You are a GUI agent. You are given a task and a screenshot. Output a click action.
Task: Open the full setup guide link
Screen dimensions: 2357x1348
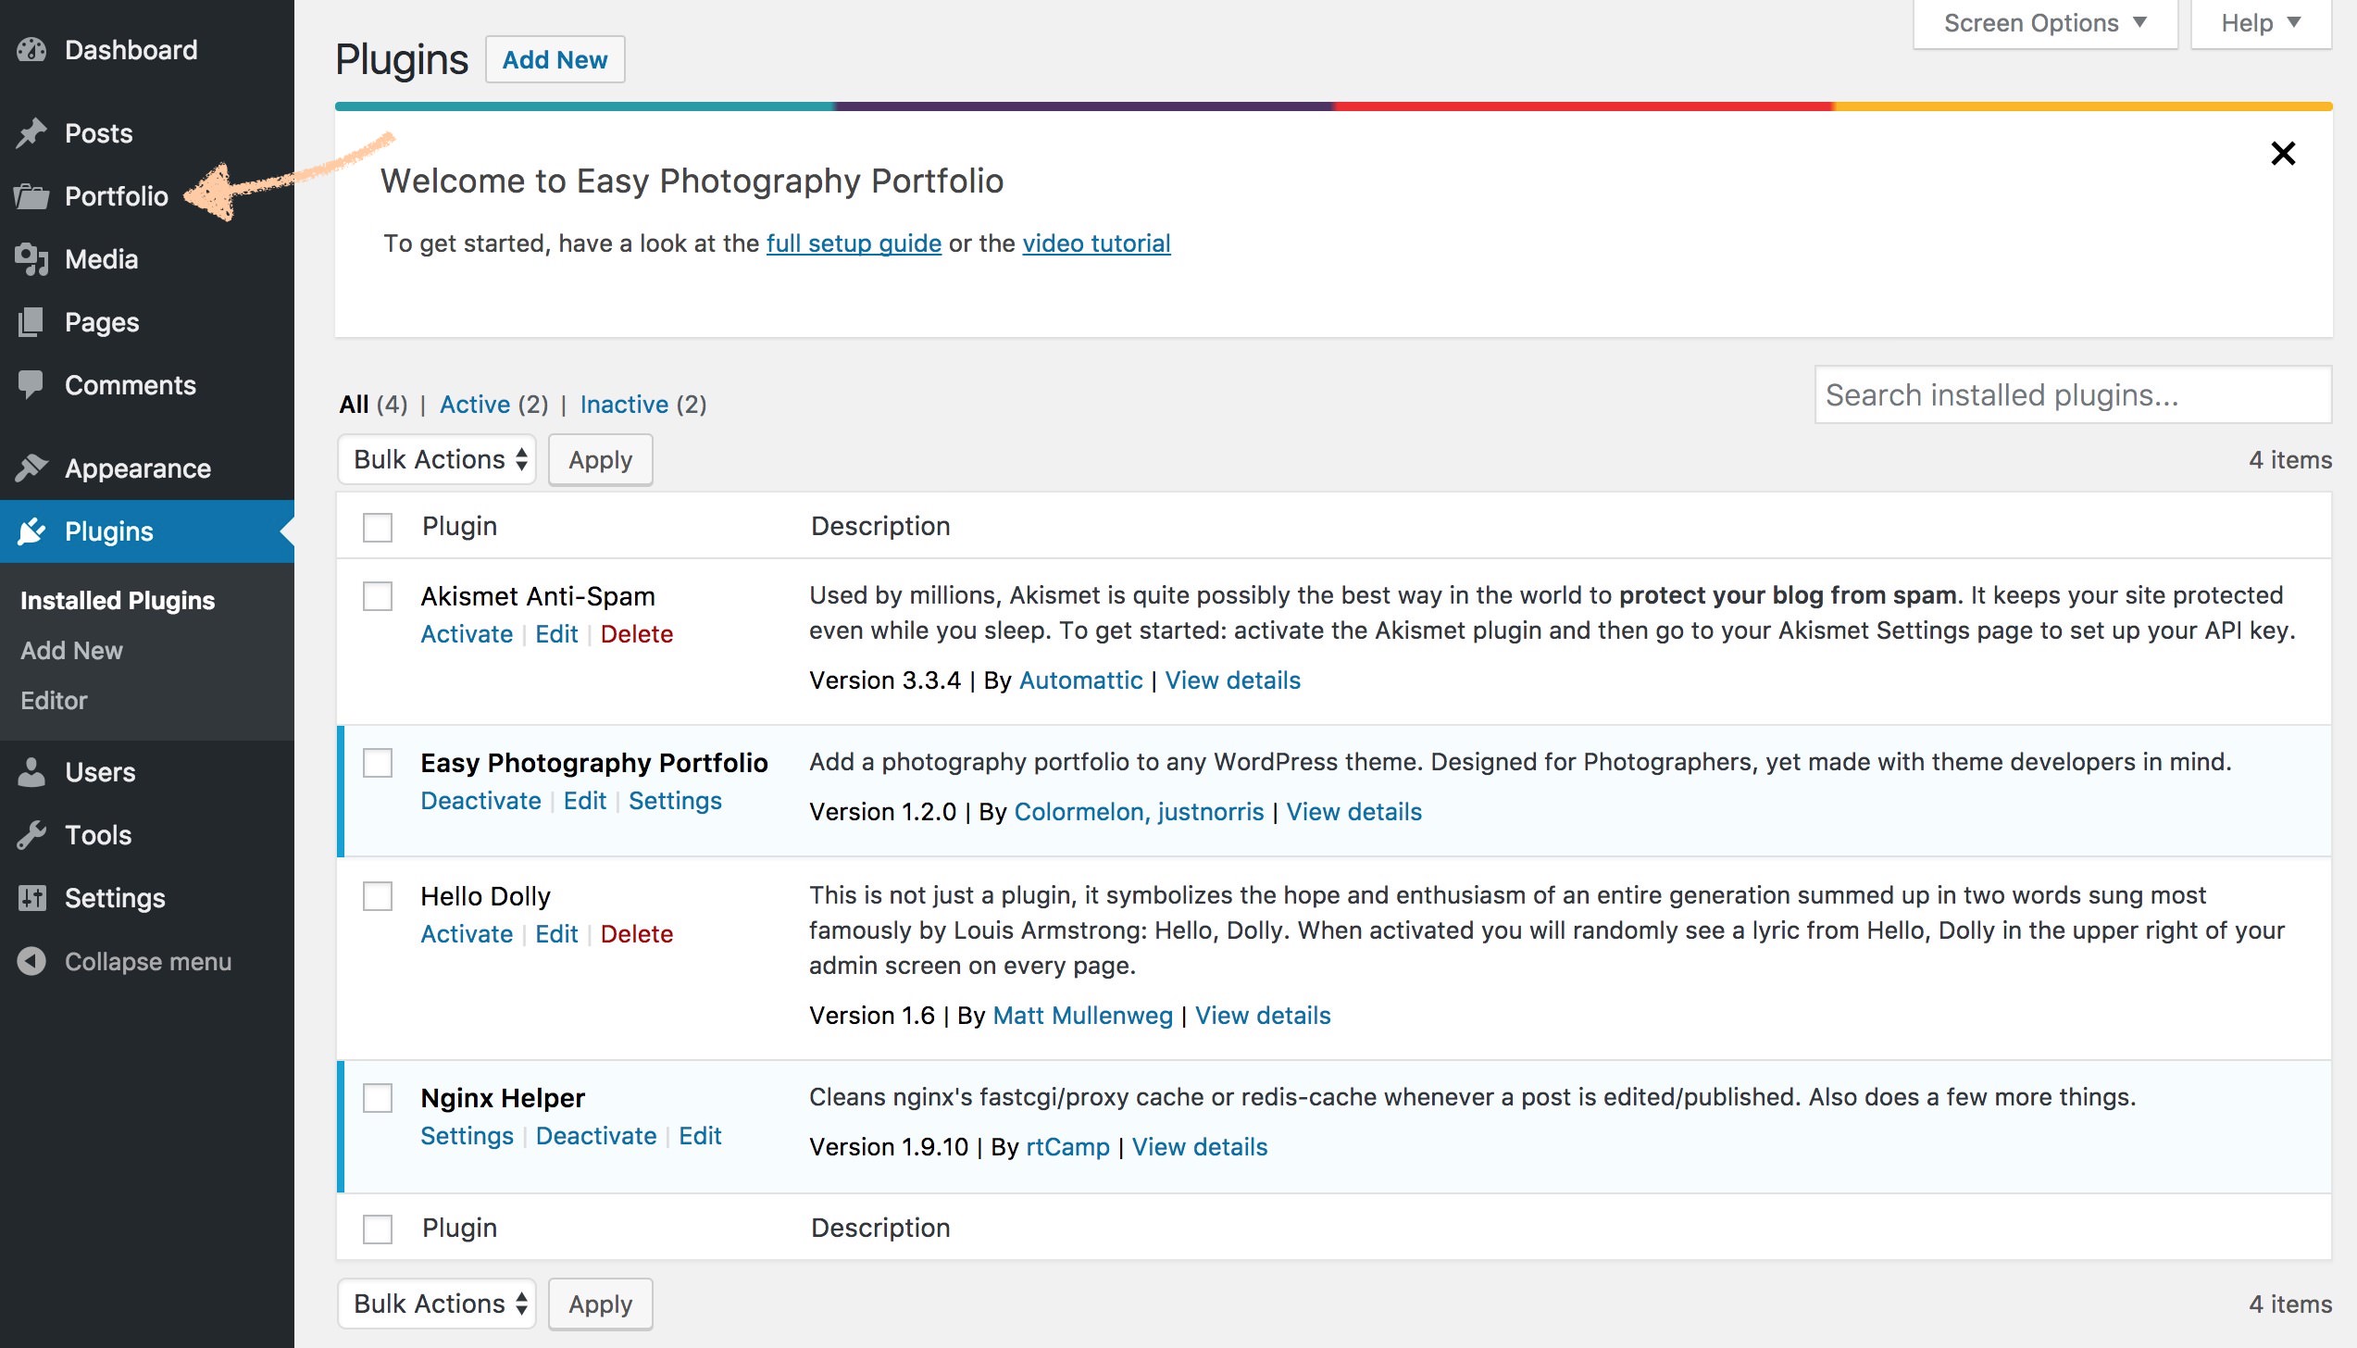[x=854, y=243]
